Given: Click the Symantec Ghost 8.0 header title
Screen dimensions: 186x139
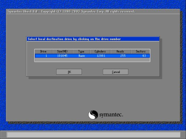Looking at the screenshot, I should (x=22, y=11).
